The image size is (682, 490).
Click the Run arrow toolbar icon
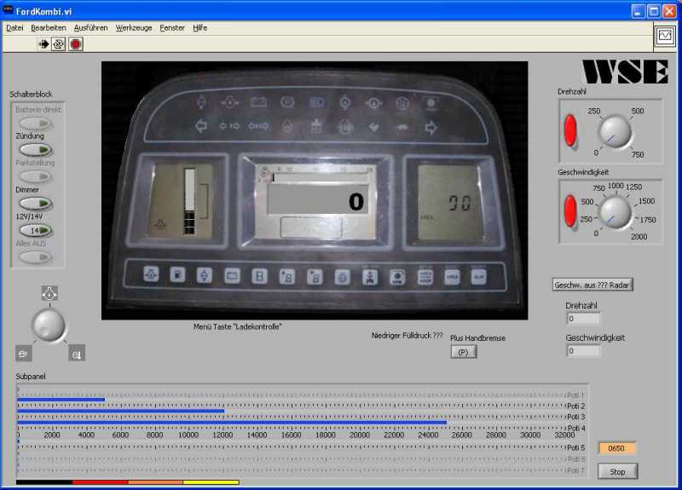pyautogui.click(x=43, y=44)
